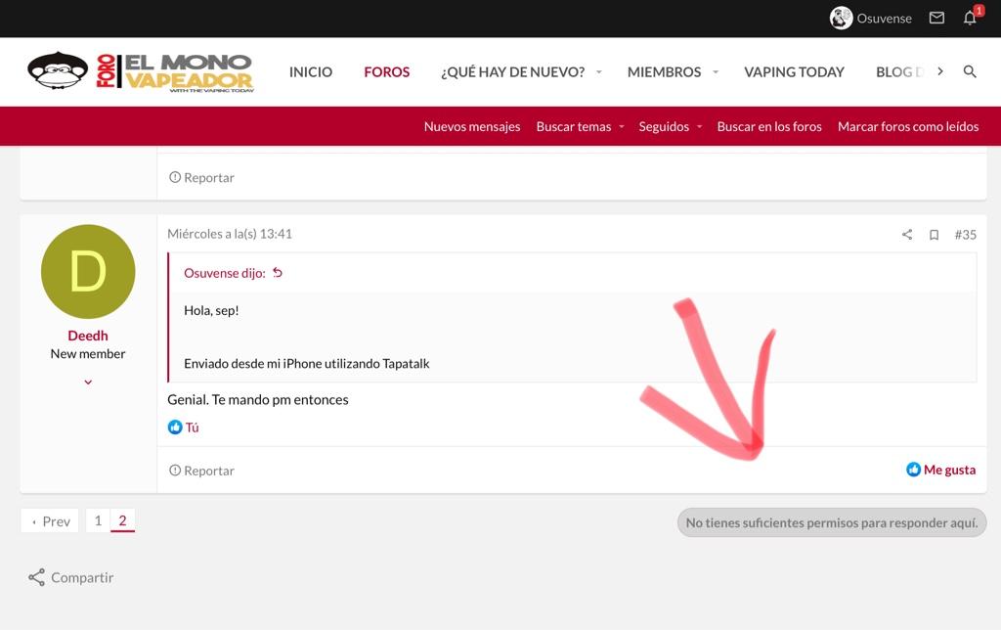Bookmark post #35 with bookmark icon
Screen dimensions: 1001x630
(934, 235)
